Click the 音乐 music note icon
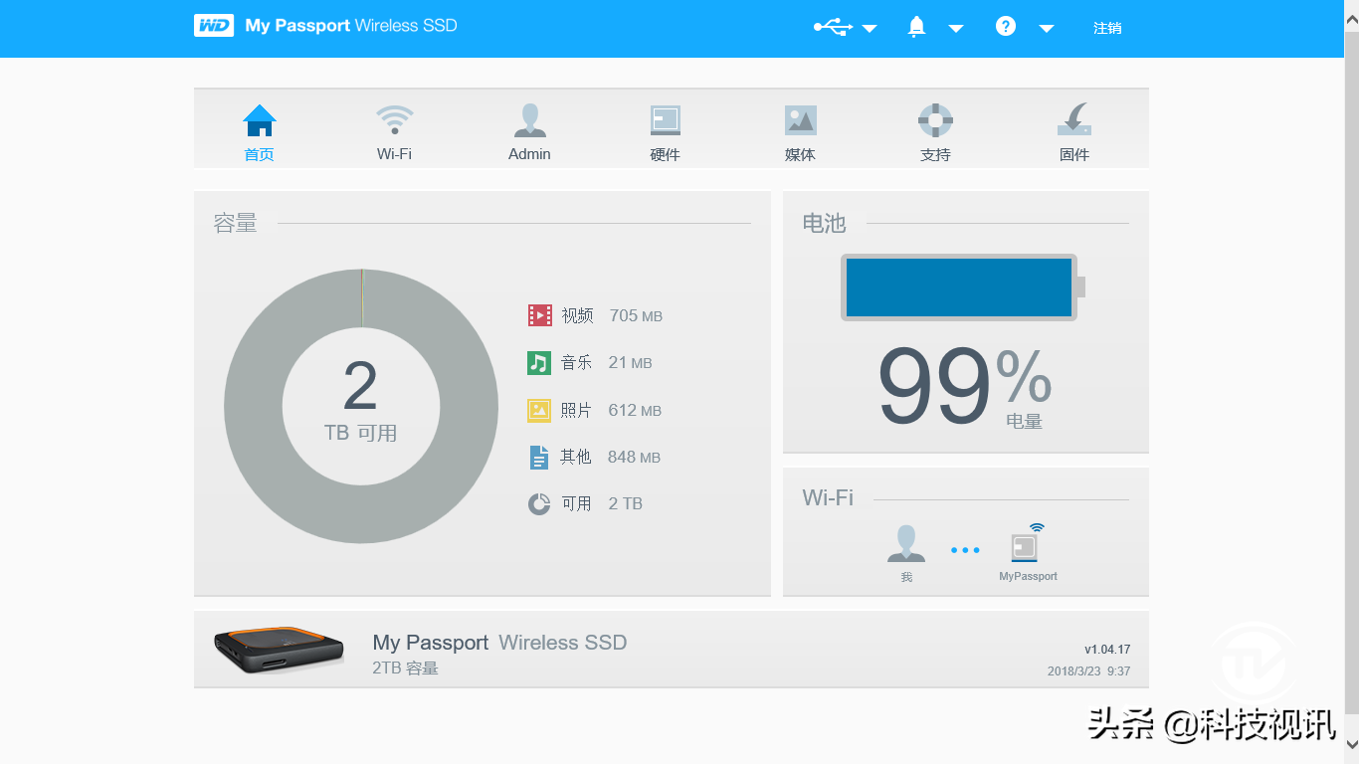Viewport: 1359px width, 764px height. point(539,362)
